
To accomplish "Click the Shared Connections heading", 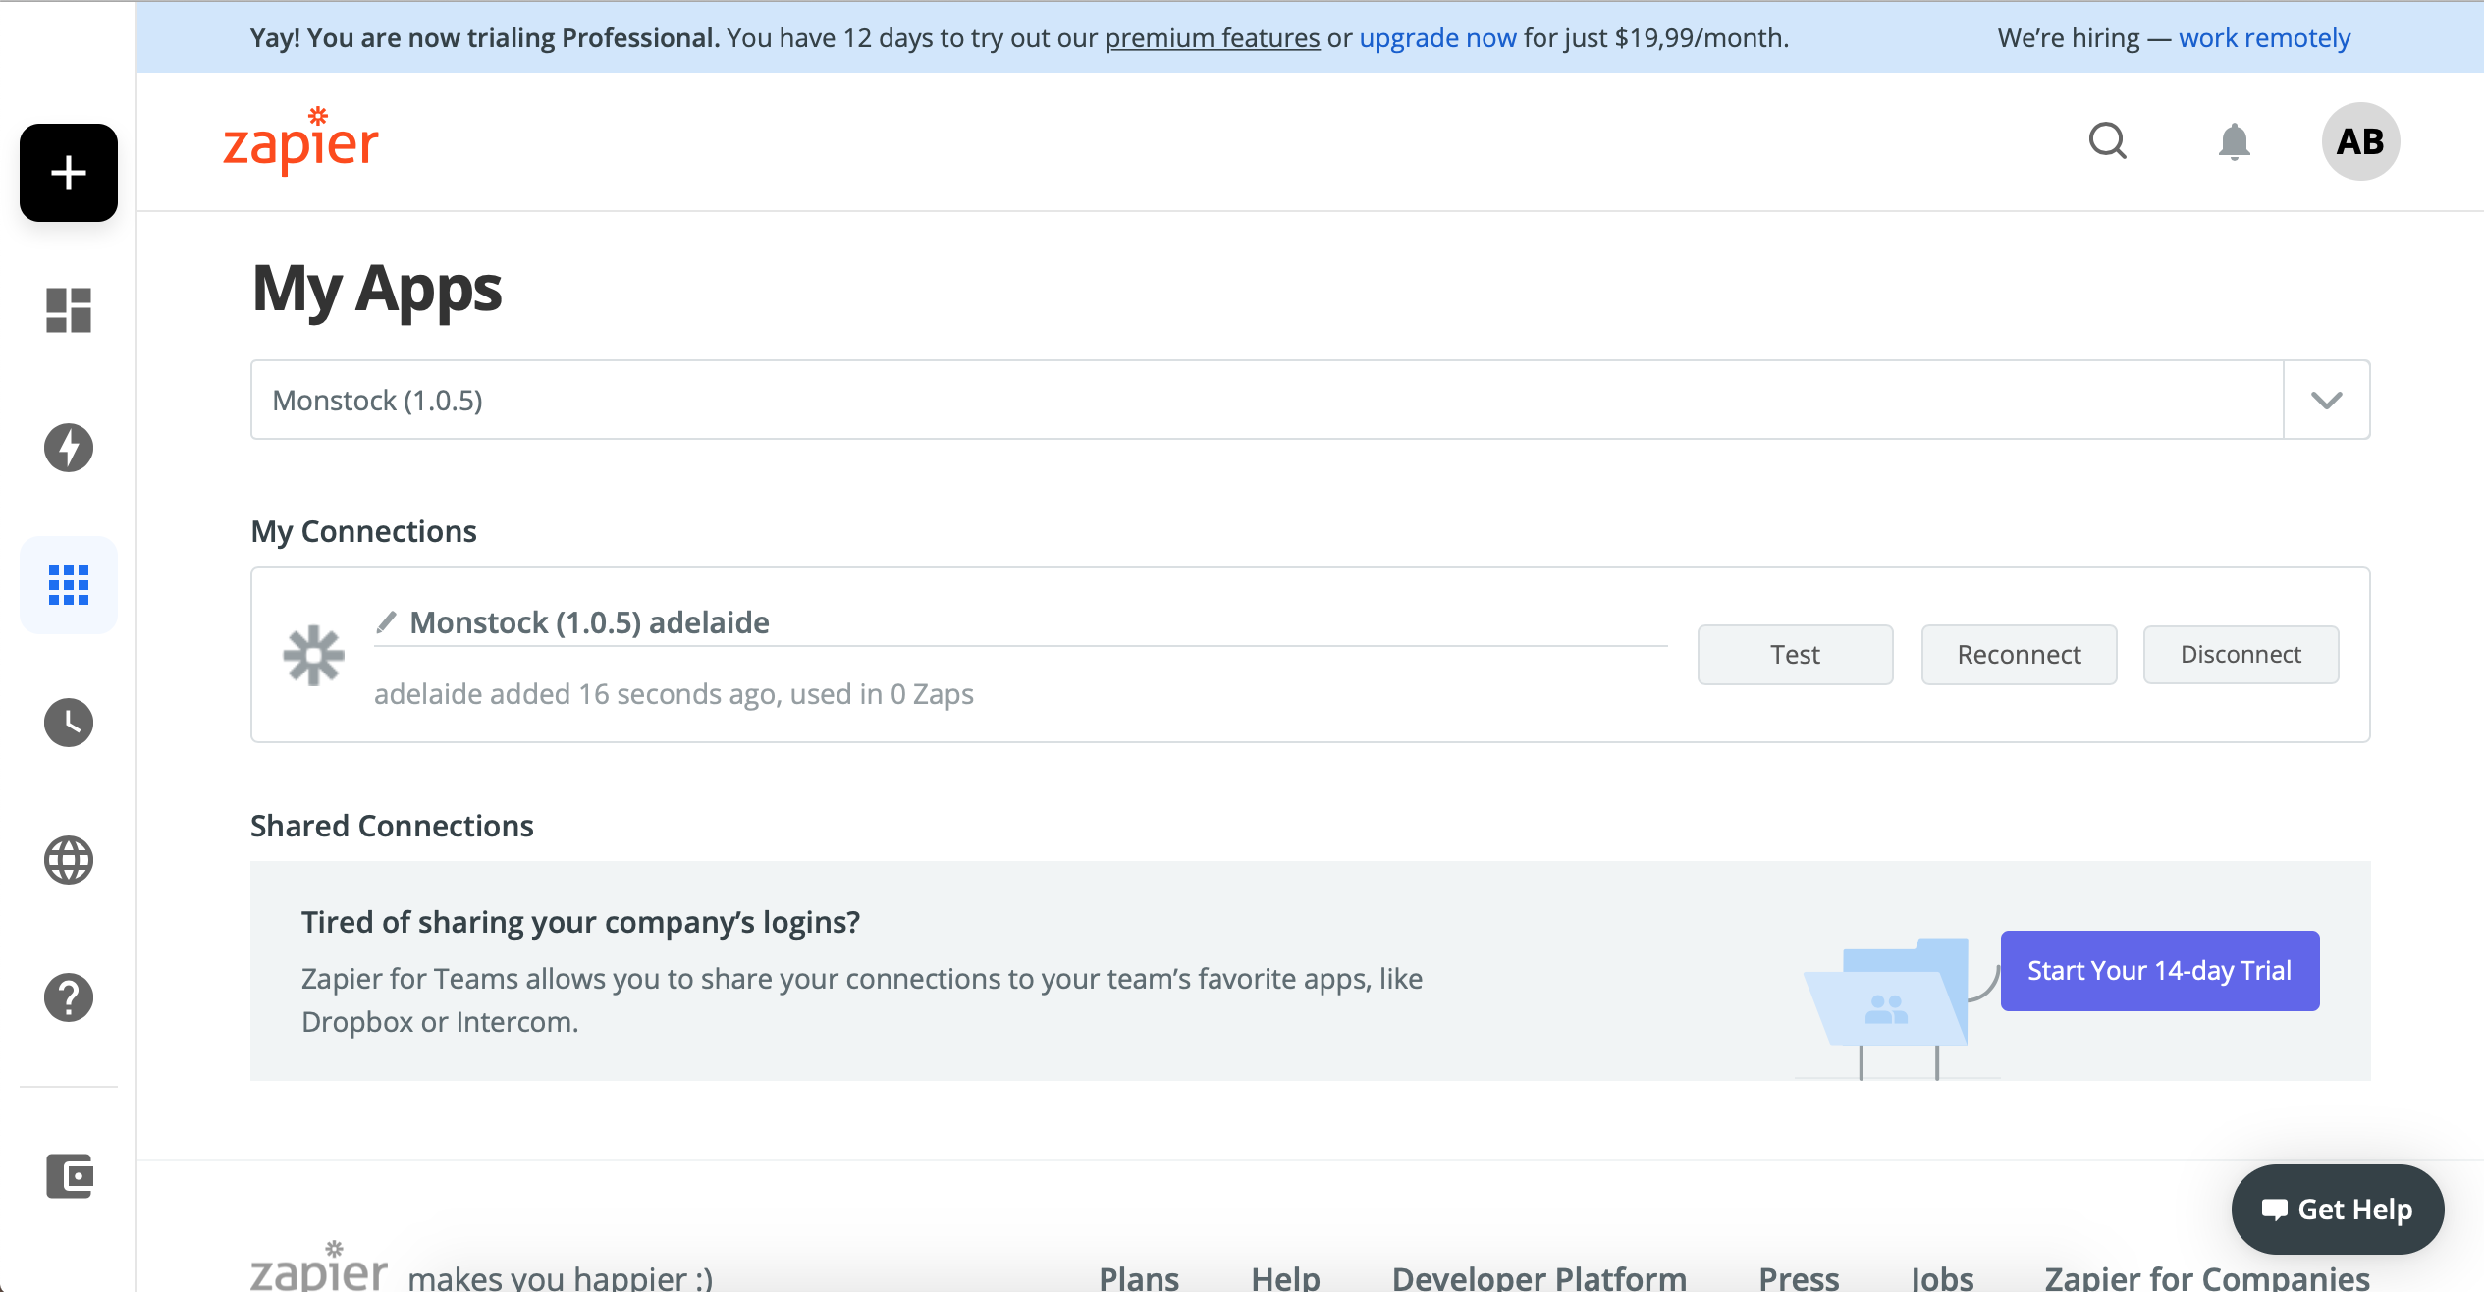I will point(392,826).
